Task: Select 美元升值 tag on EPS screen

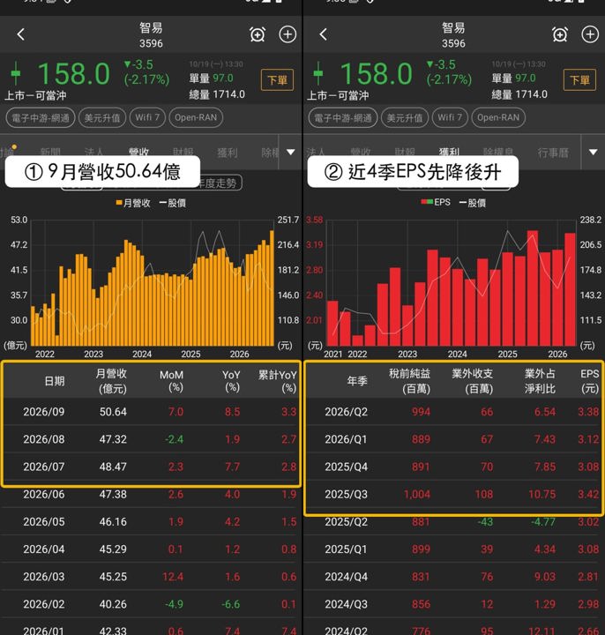Action: pyautogui.click(x=405, y=118)
